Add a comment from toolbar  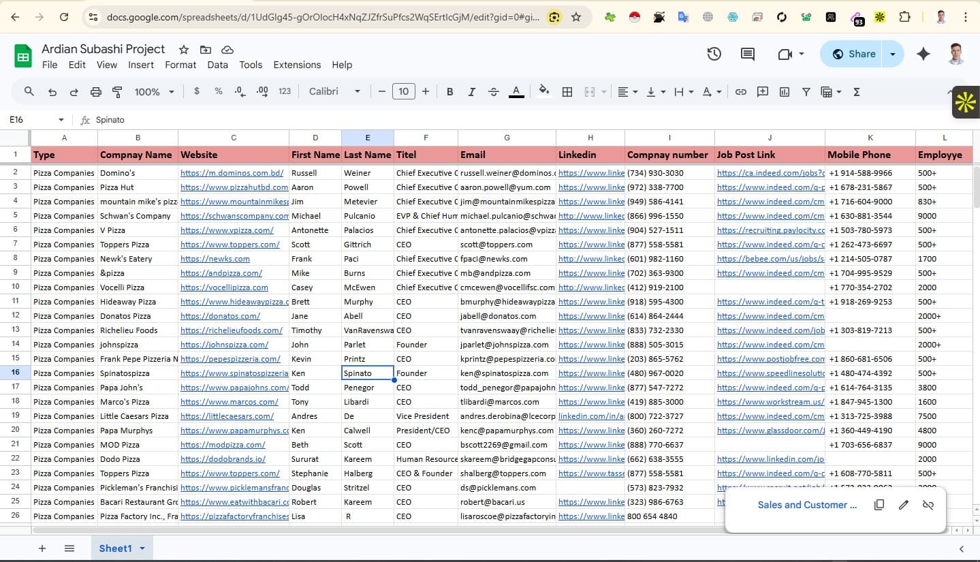coord(763,91)
